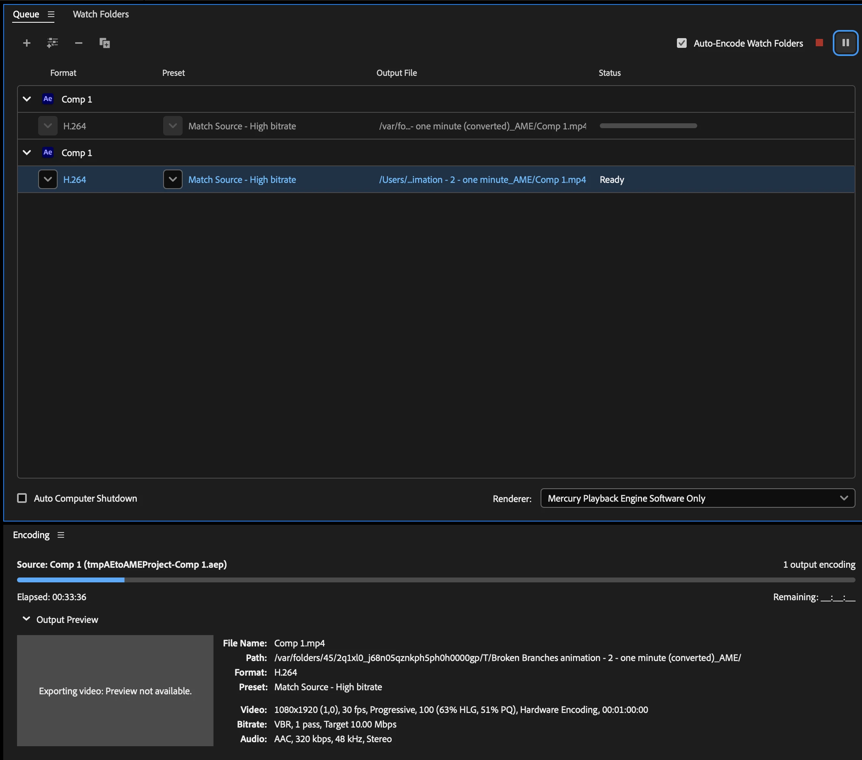Collapse the Output Preview section
The width and height of the screenshot is (862, 760).
coord(26,619)
